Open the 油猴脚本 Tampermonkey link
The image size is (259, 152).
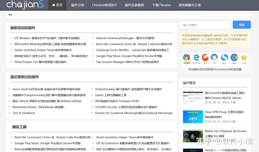(49, 95)
